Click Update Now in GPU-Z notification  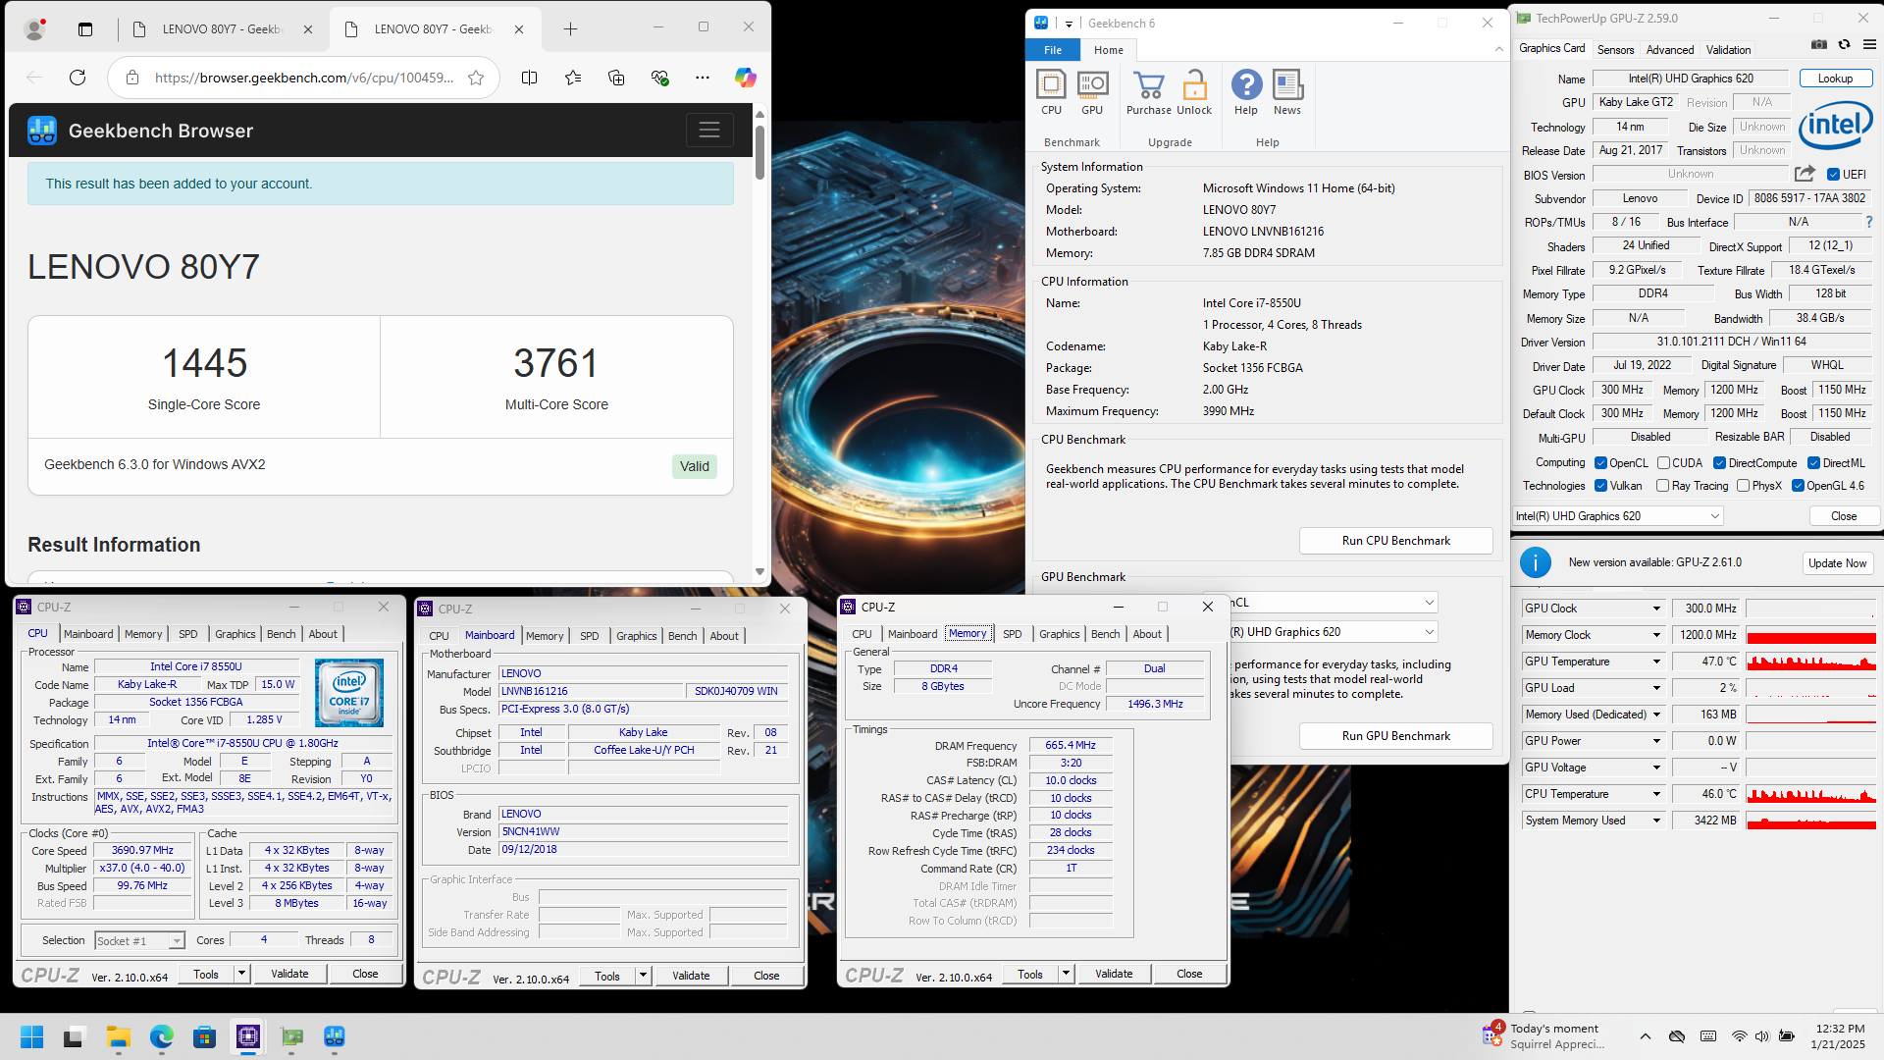(x=1837, y=563)
